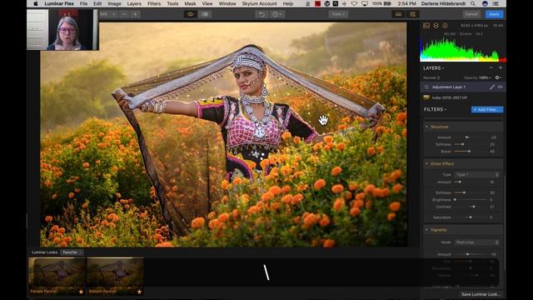Open the Tools menu in menu bar
The height and width of the screenshot is (300, 533).
[x=172, y=3]
